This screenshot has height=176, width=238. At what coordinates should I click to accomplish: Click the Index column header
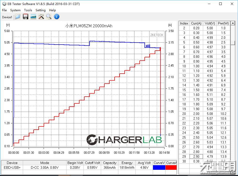click(x=184, y=23)
